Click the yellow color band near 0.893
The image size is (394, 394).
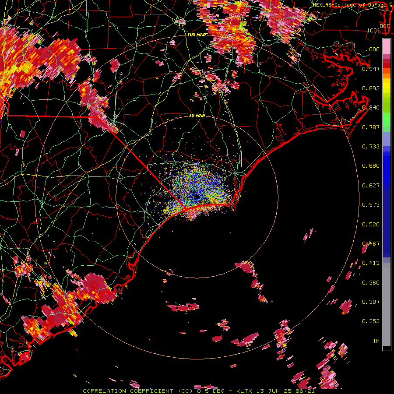click(387, 86)
